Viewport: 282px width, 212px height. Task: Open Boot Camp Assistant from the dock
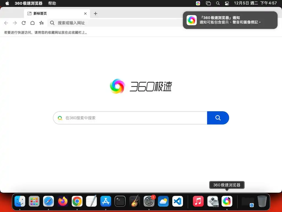pos(213,201)
